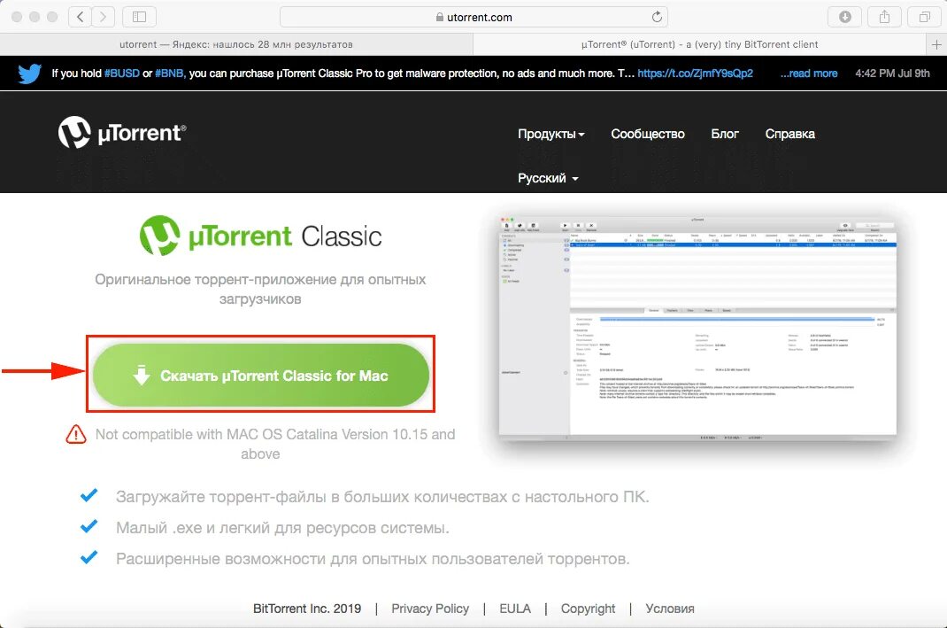Go back with Safari's back arrow
The width and height of the screenshot is (947, 628).
80,17
